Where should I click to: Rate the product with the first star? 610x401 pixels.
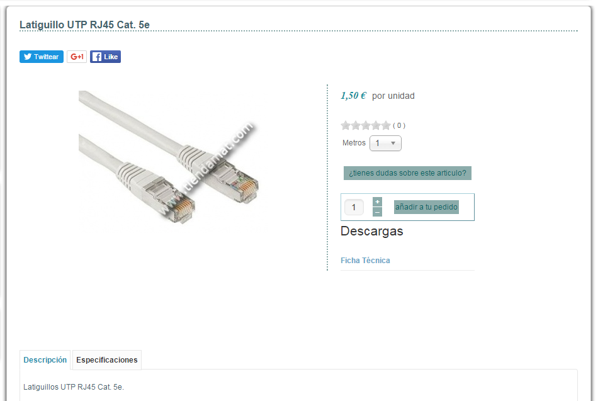pyautogui.click(x=346, y=125)
